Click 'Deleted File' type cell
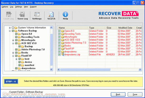145x98 pixels. click(x=95, y=55)
